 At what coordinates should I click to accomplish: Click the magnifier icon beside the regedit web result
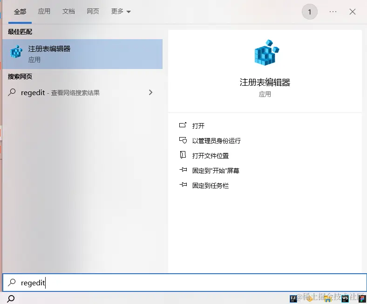coord(12,92)
